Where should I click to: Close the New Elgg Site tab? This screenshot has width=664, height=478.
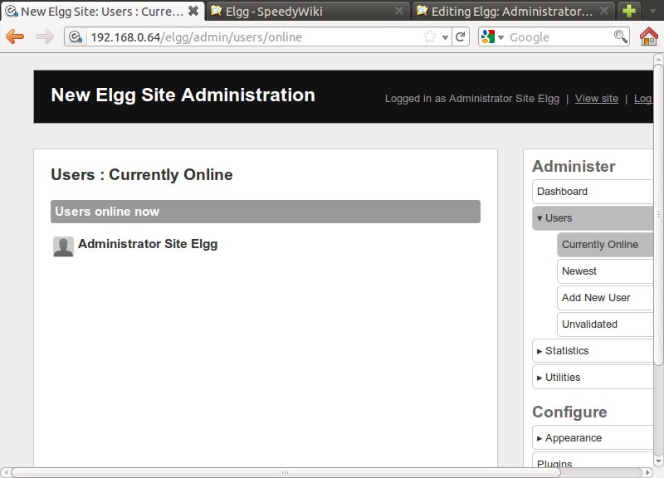[193, 11]
